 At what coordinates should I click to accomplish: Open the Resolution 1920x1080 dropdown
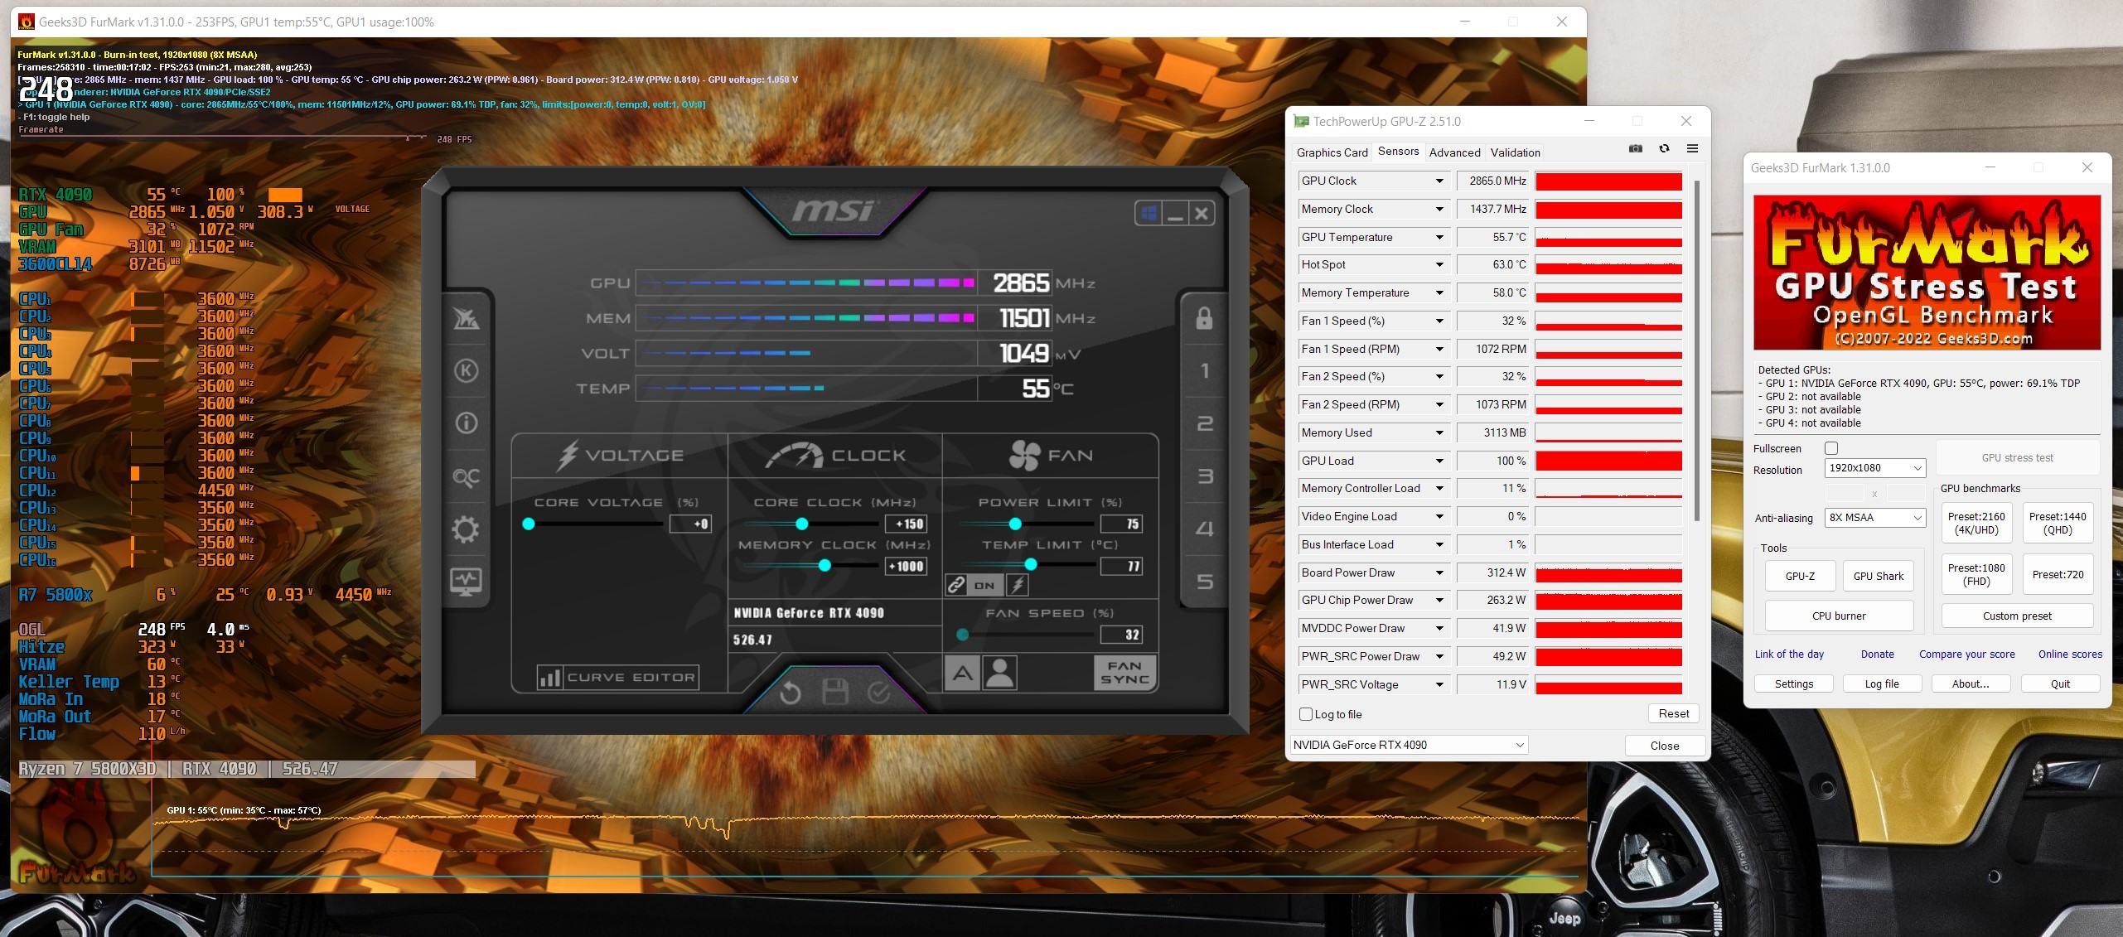point(1874,468)
